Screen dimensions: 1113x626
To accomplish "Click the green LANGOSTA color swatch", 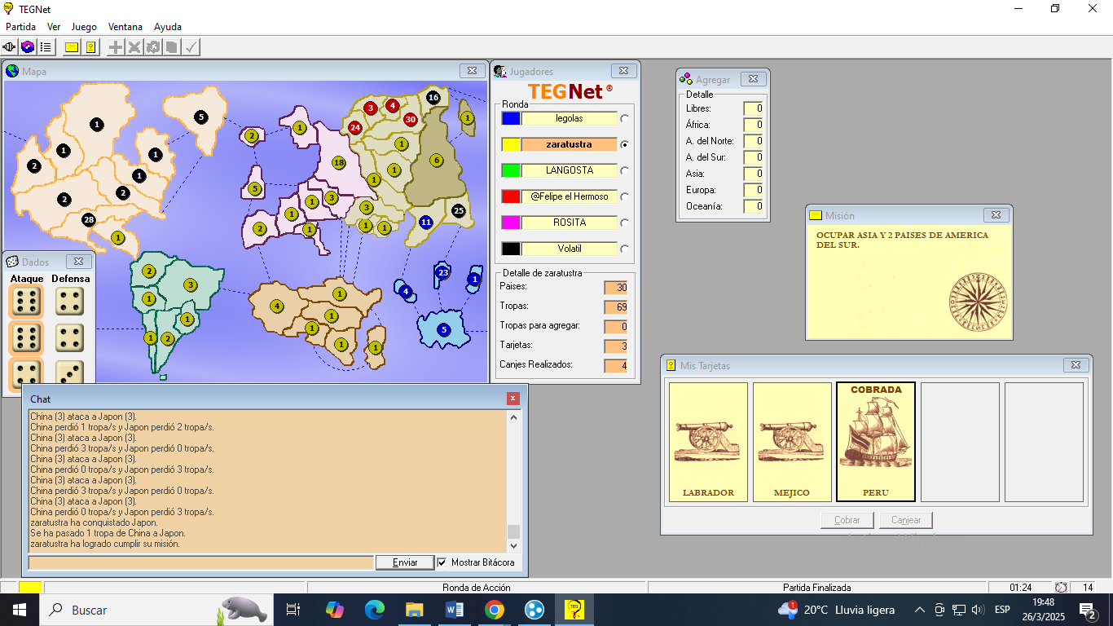I will click(x=511, y=170).
